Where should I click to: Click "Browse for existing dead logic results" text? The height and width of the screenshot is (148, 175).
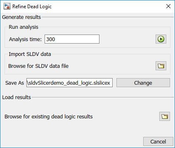(49, 117)
